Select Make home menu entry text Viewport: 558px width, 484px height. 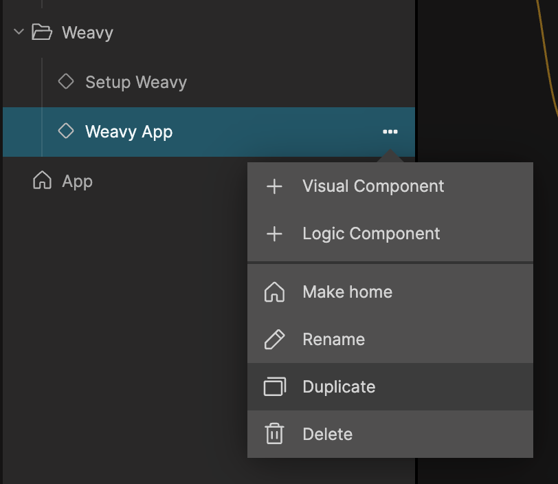(x=347, y=292)
